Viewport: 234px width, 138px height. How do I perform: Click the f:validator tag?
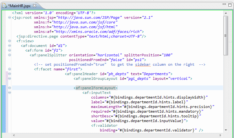point(104,125)
